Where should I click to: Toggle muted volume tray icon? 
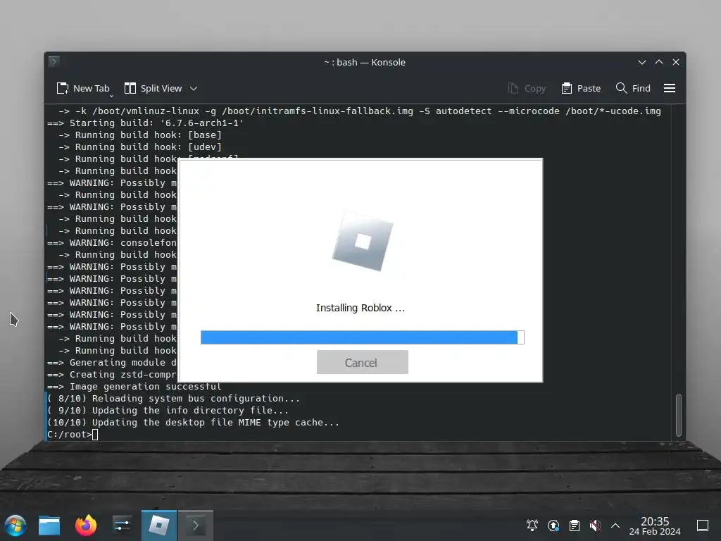pyautogui.click(x=595, y=526)
